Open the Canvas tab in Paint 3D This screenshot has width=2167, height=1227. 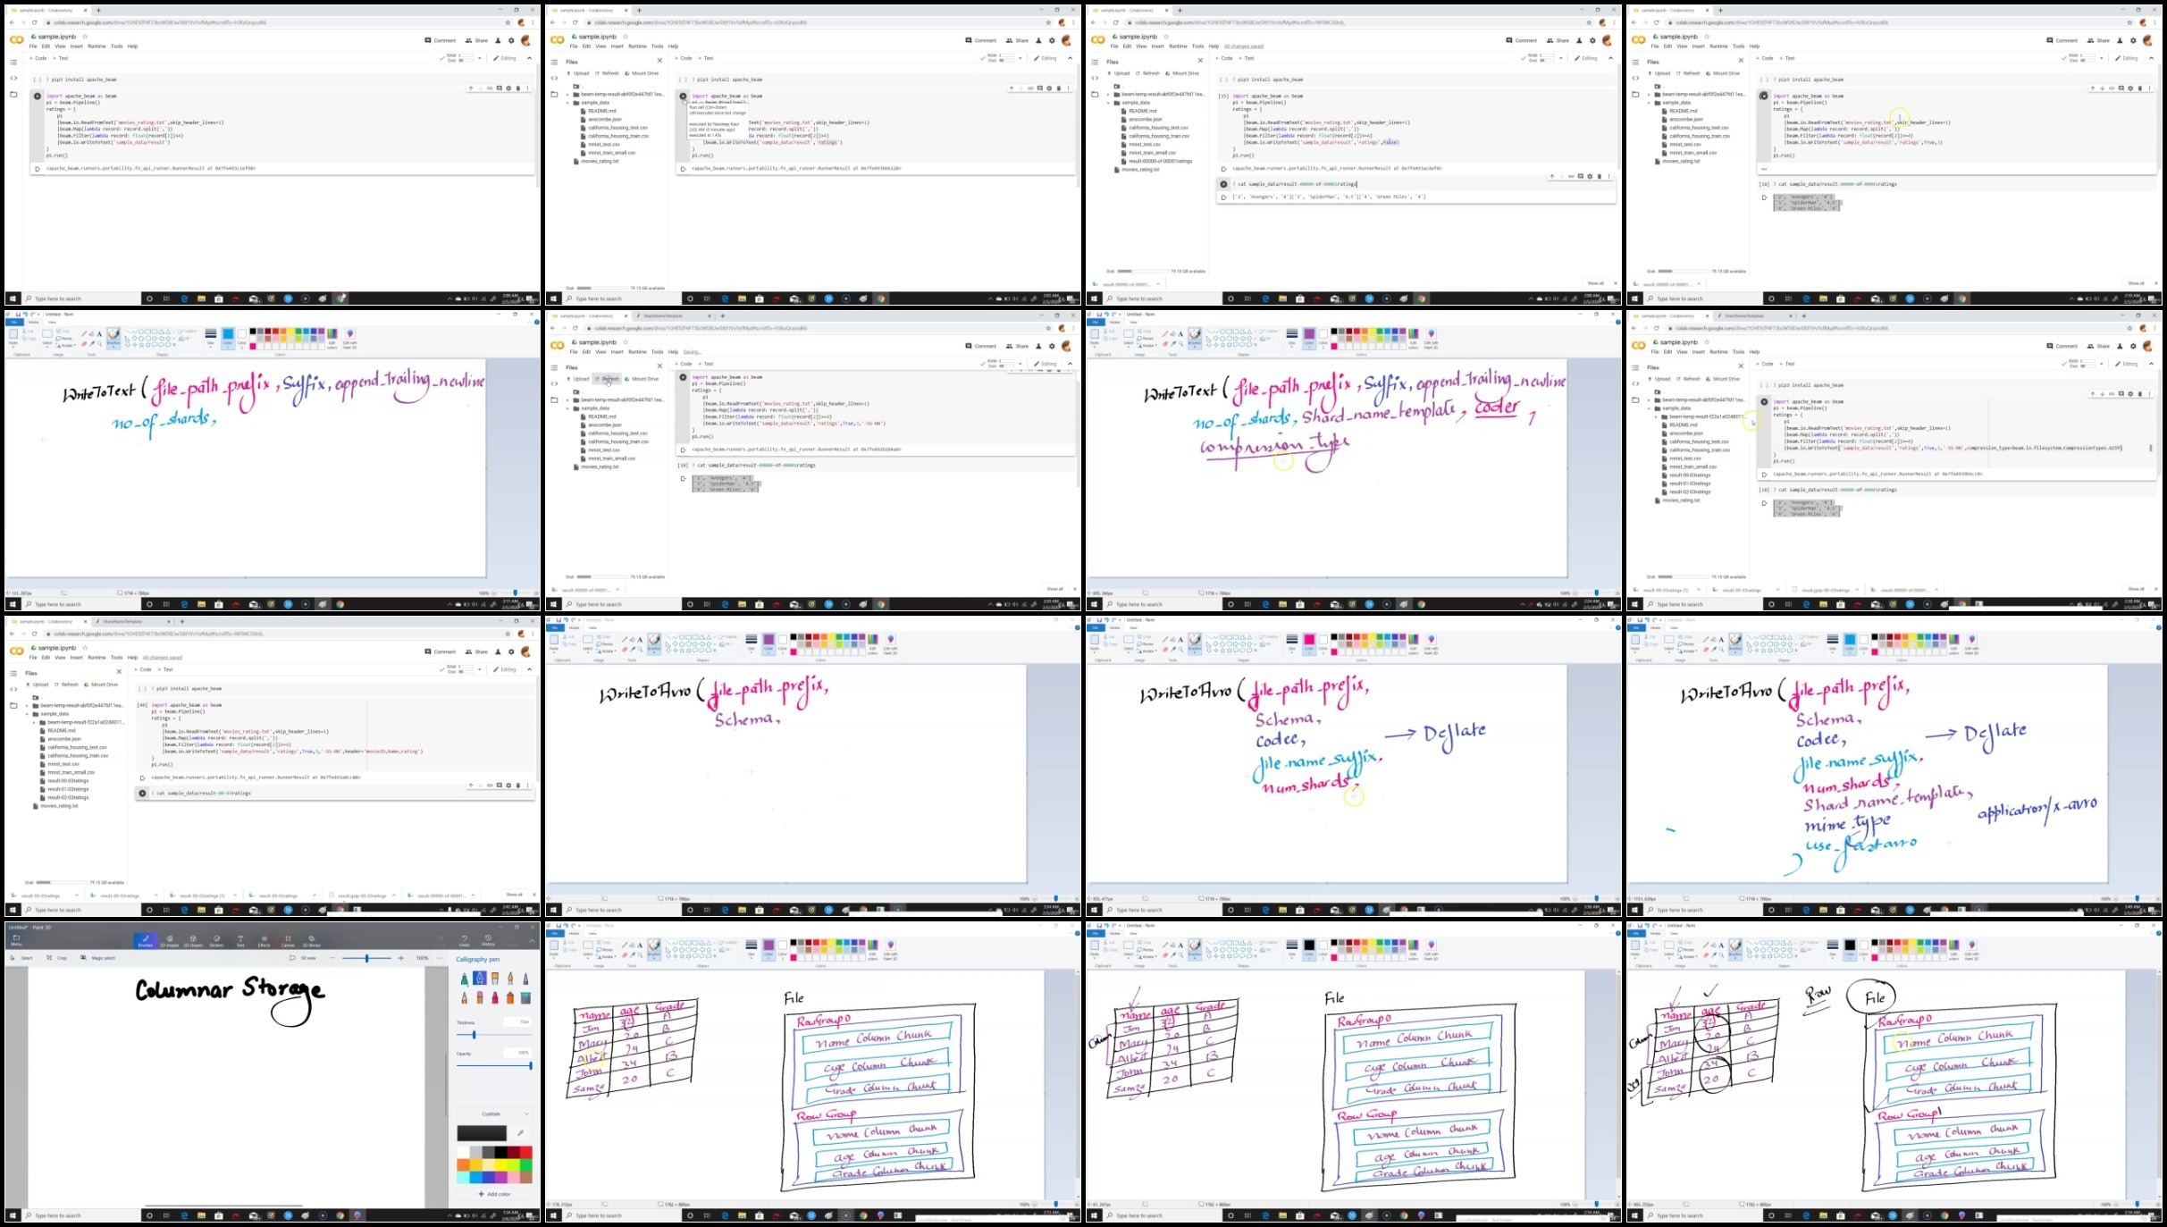coord(288,941)
